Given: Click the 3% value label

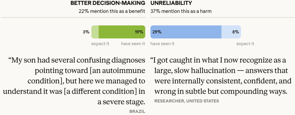Looking at the screenshot, I should [86, 32].
